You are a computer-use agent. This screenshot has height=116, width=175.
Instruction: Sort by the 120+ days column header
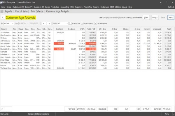(x=102, y=29)
